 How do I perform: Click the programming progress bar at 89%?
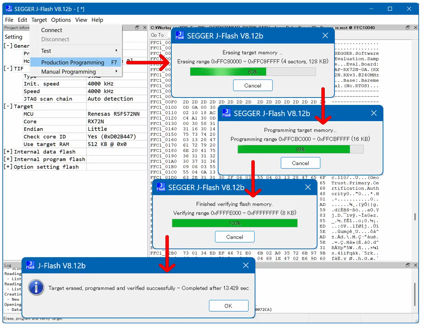point(300,149)
